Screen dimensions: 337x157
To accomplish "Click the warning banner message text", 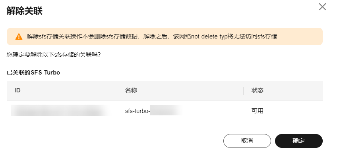I will [x=152, y=36].
